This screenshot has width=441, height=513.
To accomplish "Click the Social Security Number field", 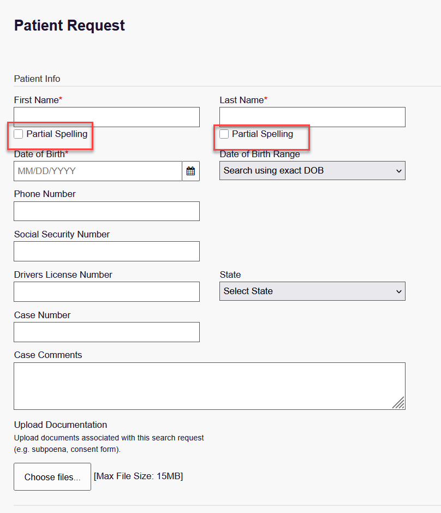I will pyautogui.click(x=106, y=251).
